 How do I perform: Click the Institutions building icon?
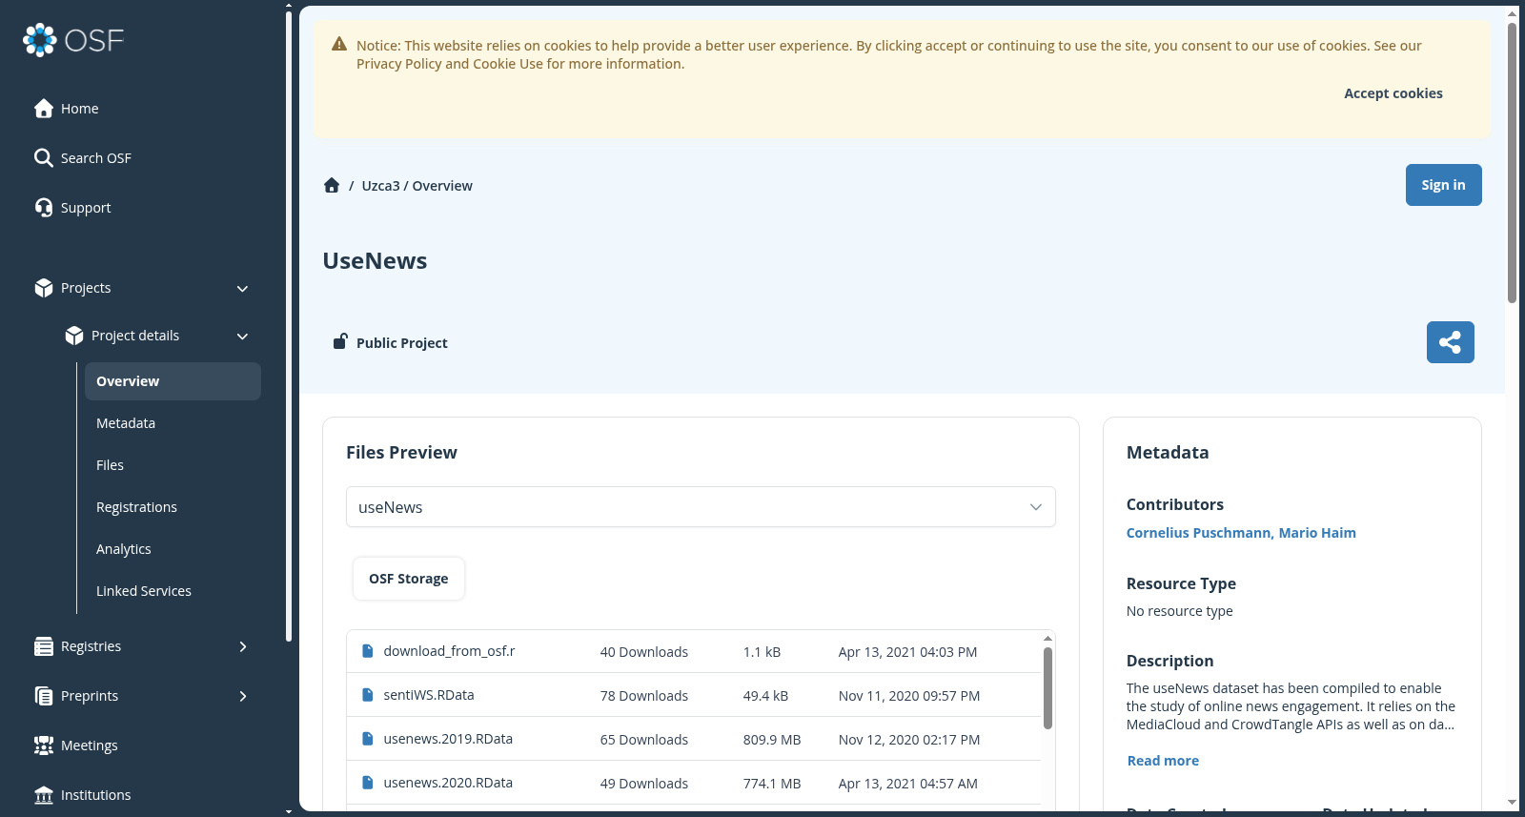pos(44,795)
